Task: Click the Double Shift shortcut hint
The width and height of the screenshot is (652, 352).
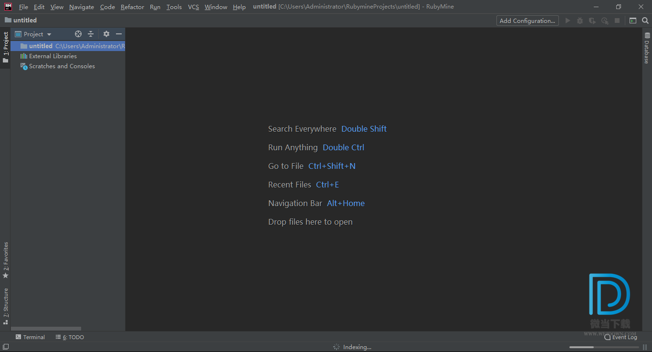Action: point(364,129)
